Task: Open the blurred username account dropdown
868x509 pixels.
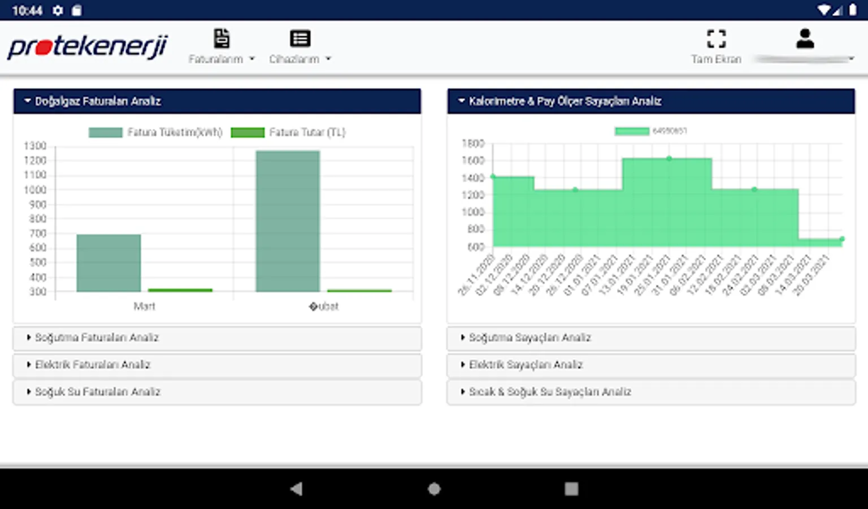Action: [x=805, y=59]
